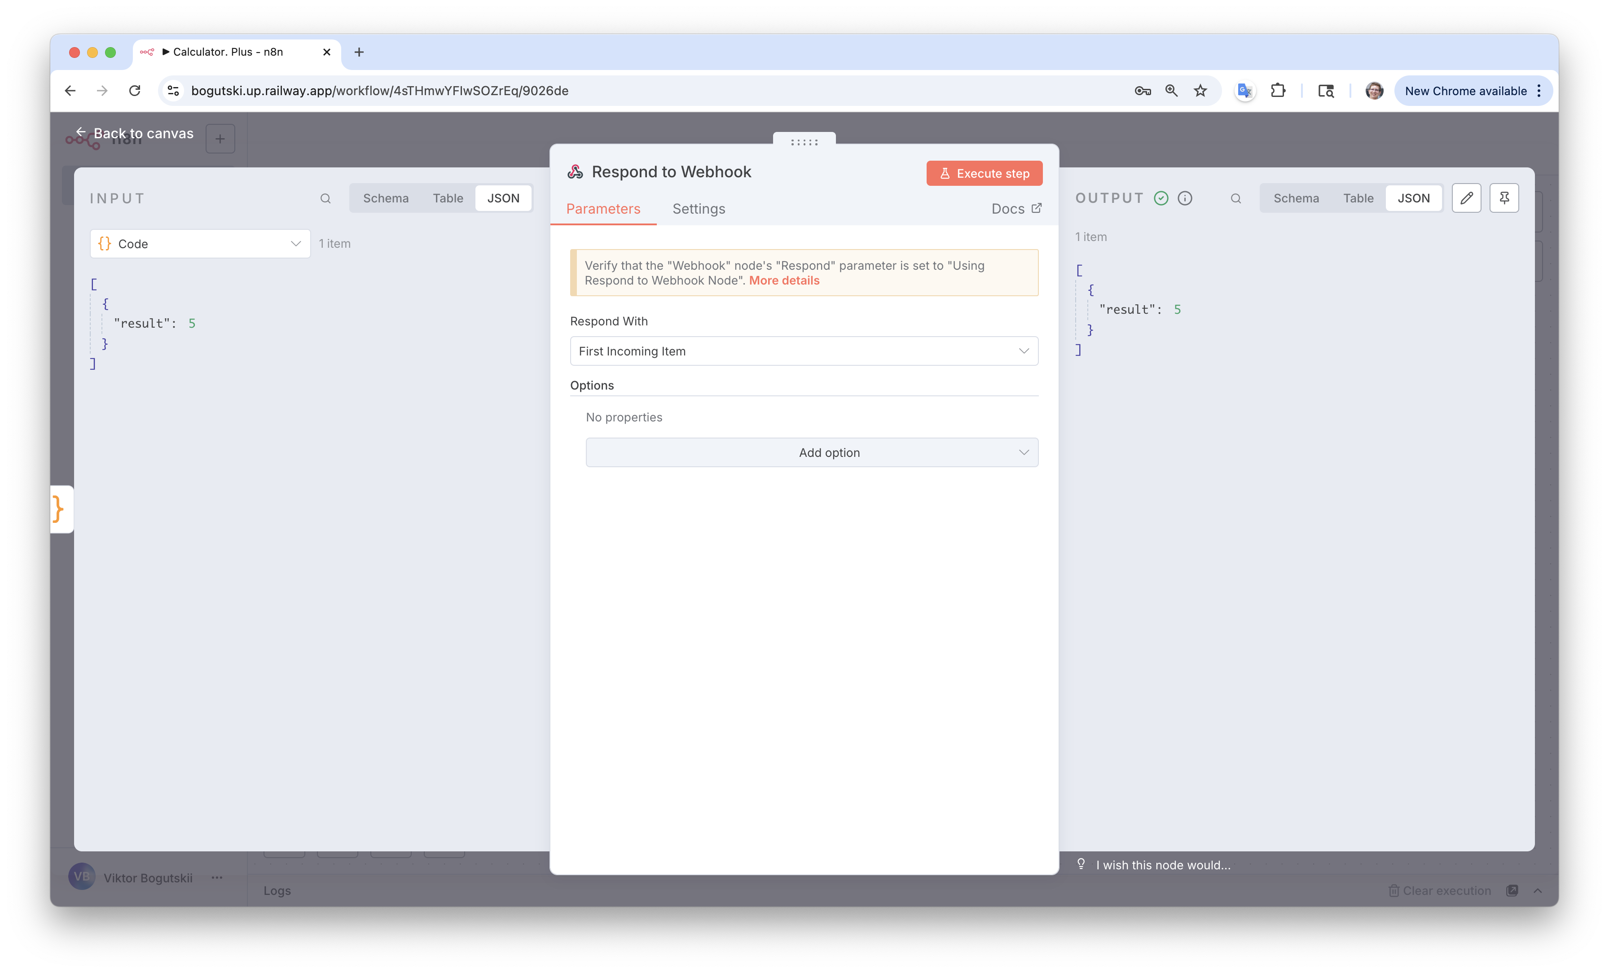1609x973 pixels.
Task: Switch input view to Schema
Action: tap(385, 198)
